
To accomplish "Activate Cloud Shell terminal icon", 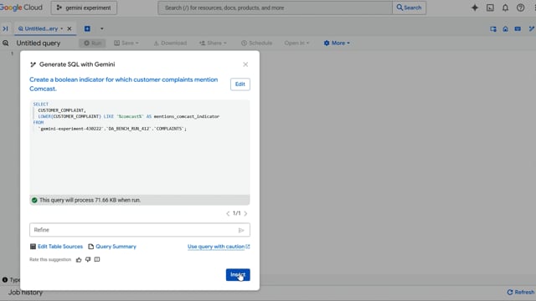I will (490, 8).
